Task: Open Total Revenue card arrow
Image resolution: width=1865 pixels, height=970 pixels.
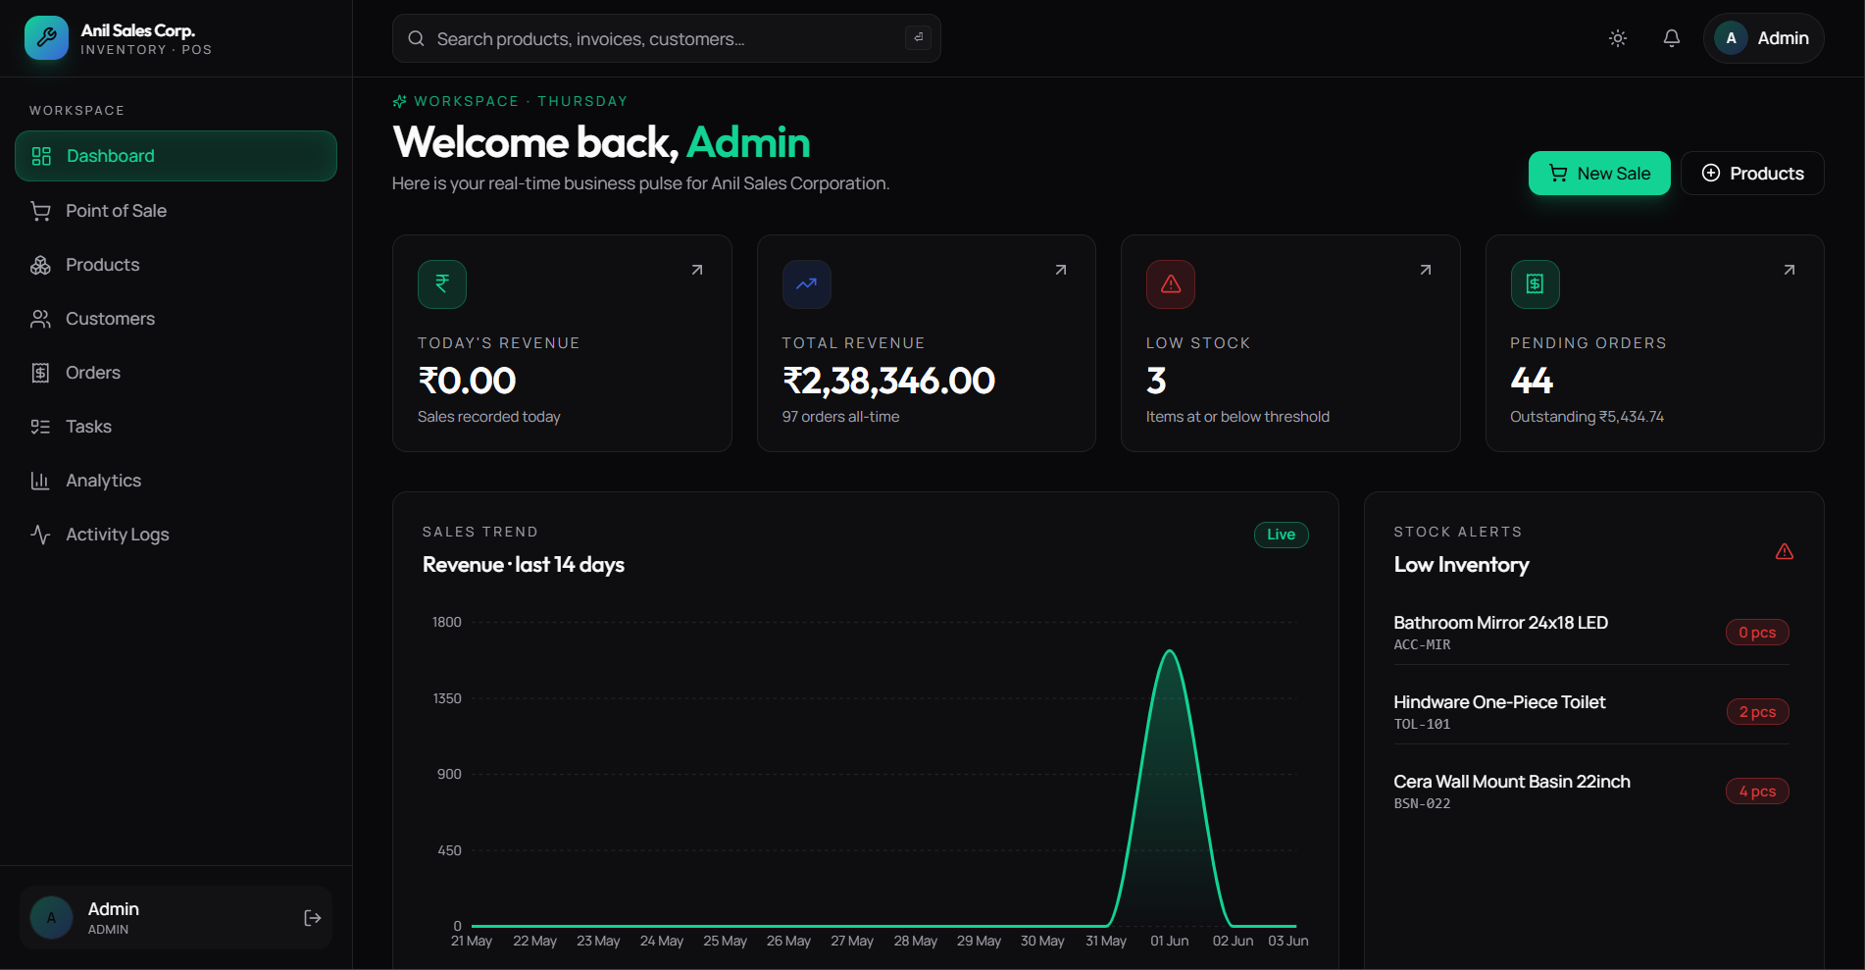Action: (x=1061, y=270)
